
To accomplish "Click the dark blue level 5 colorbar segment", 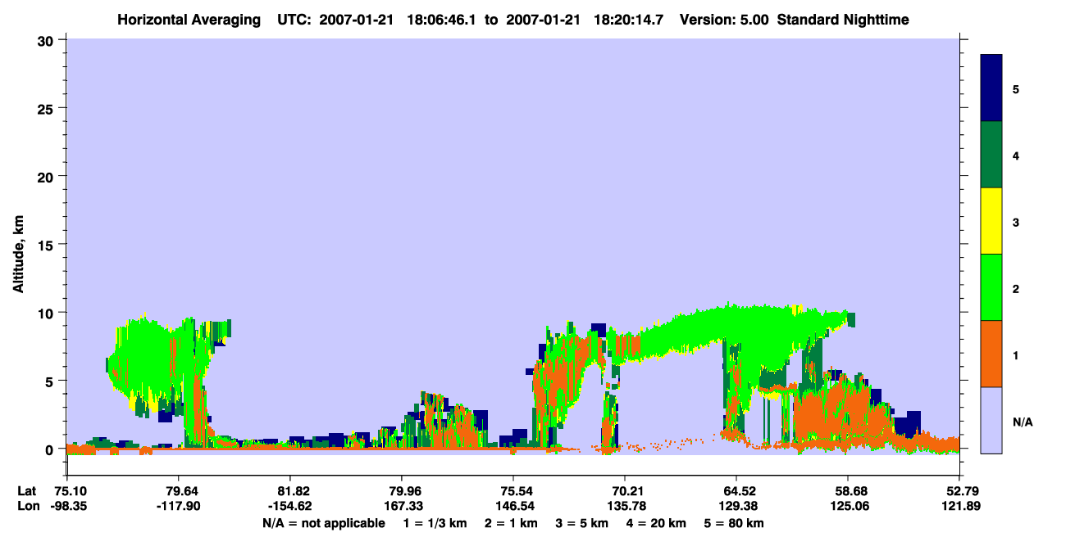I will click(x=991, y=88).
